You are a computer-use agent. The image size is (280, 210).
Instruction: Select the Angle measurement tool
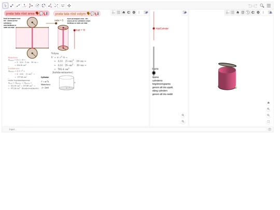click(x=50, y=6)
